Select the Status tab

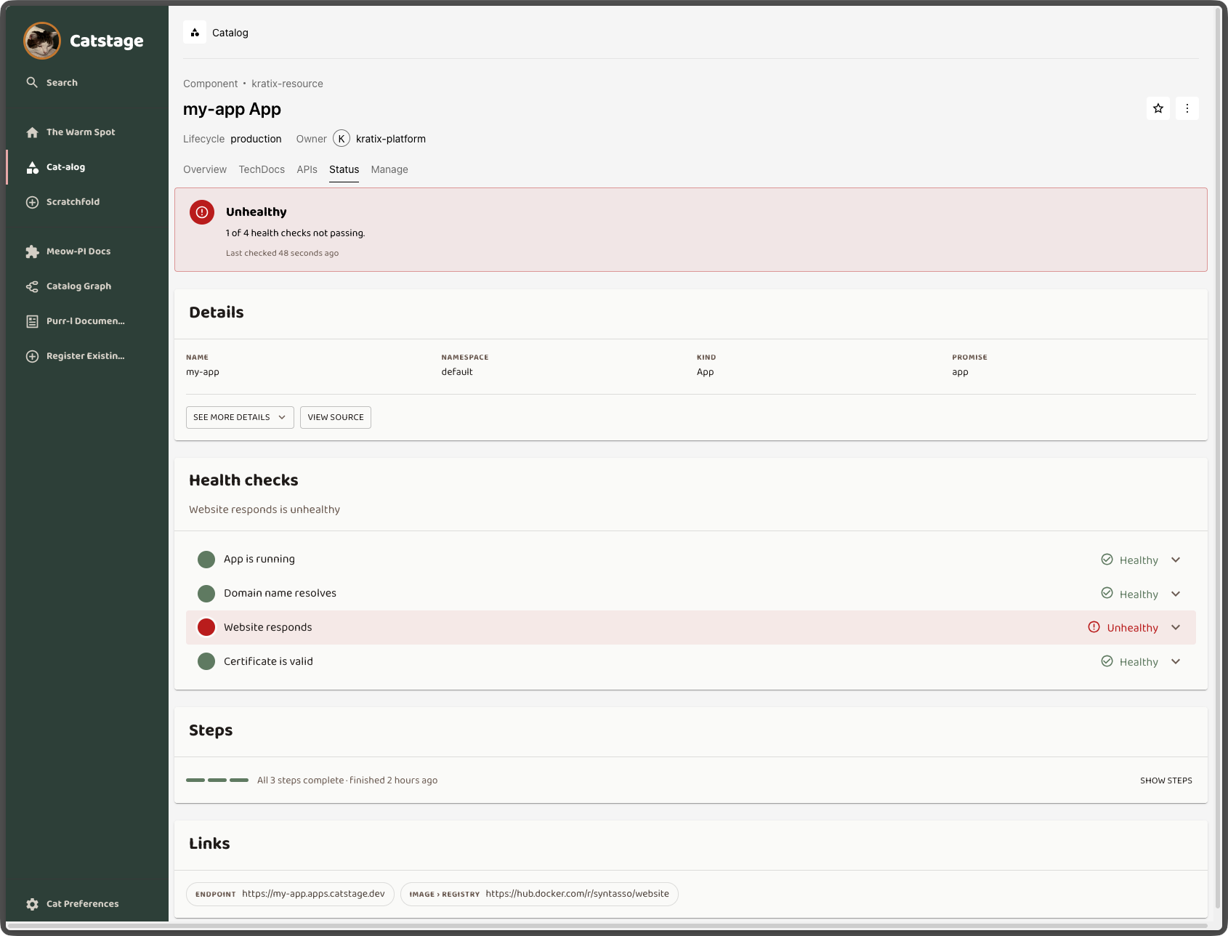click(344, 169)
